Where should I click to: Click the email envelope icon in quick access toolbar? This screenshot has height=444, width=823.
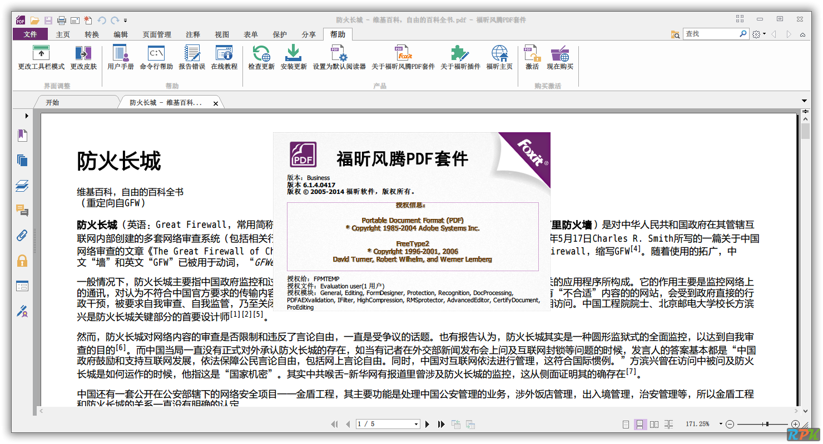[x=75, y=21]
